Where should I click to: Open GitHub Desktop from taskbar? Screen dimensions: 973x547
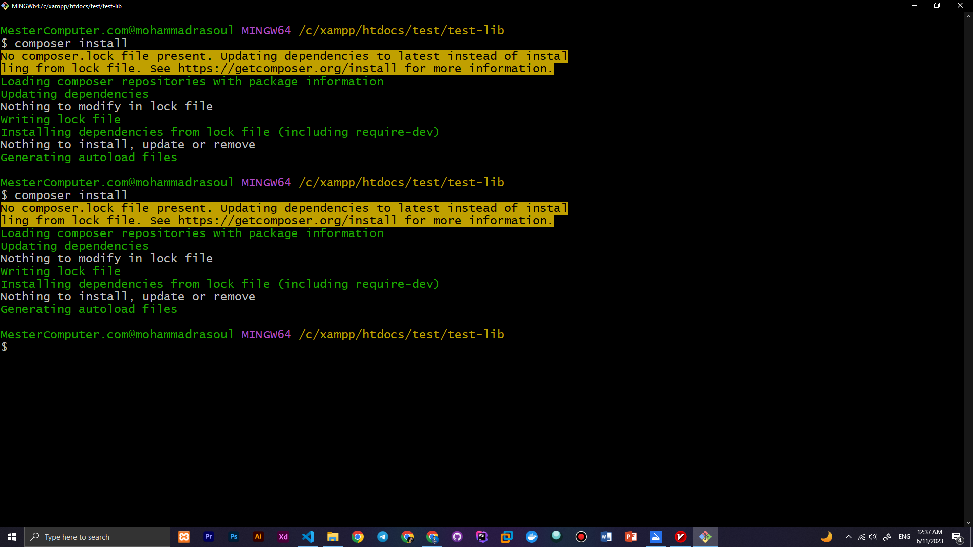coord(457,537)
